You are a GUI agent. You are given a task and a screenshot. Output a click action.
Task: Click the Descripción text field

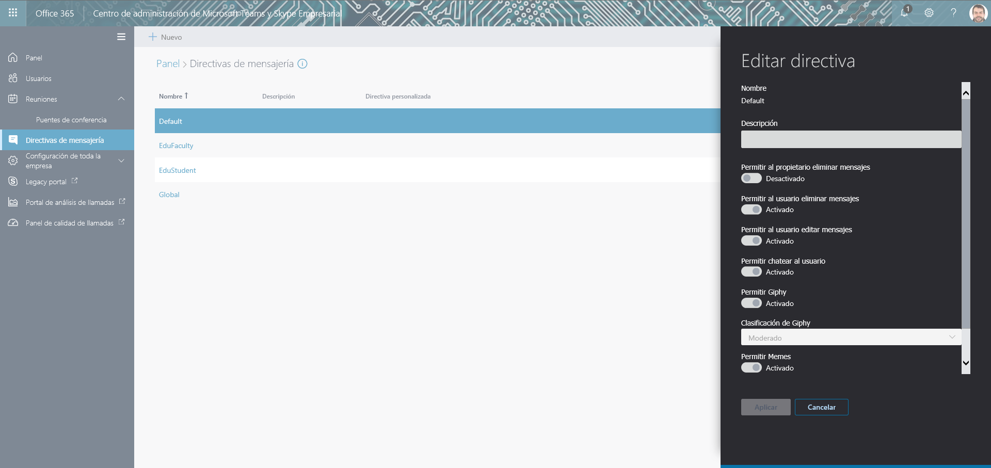click(851, 139)
